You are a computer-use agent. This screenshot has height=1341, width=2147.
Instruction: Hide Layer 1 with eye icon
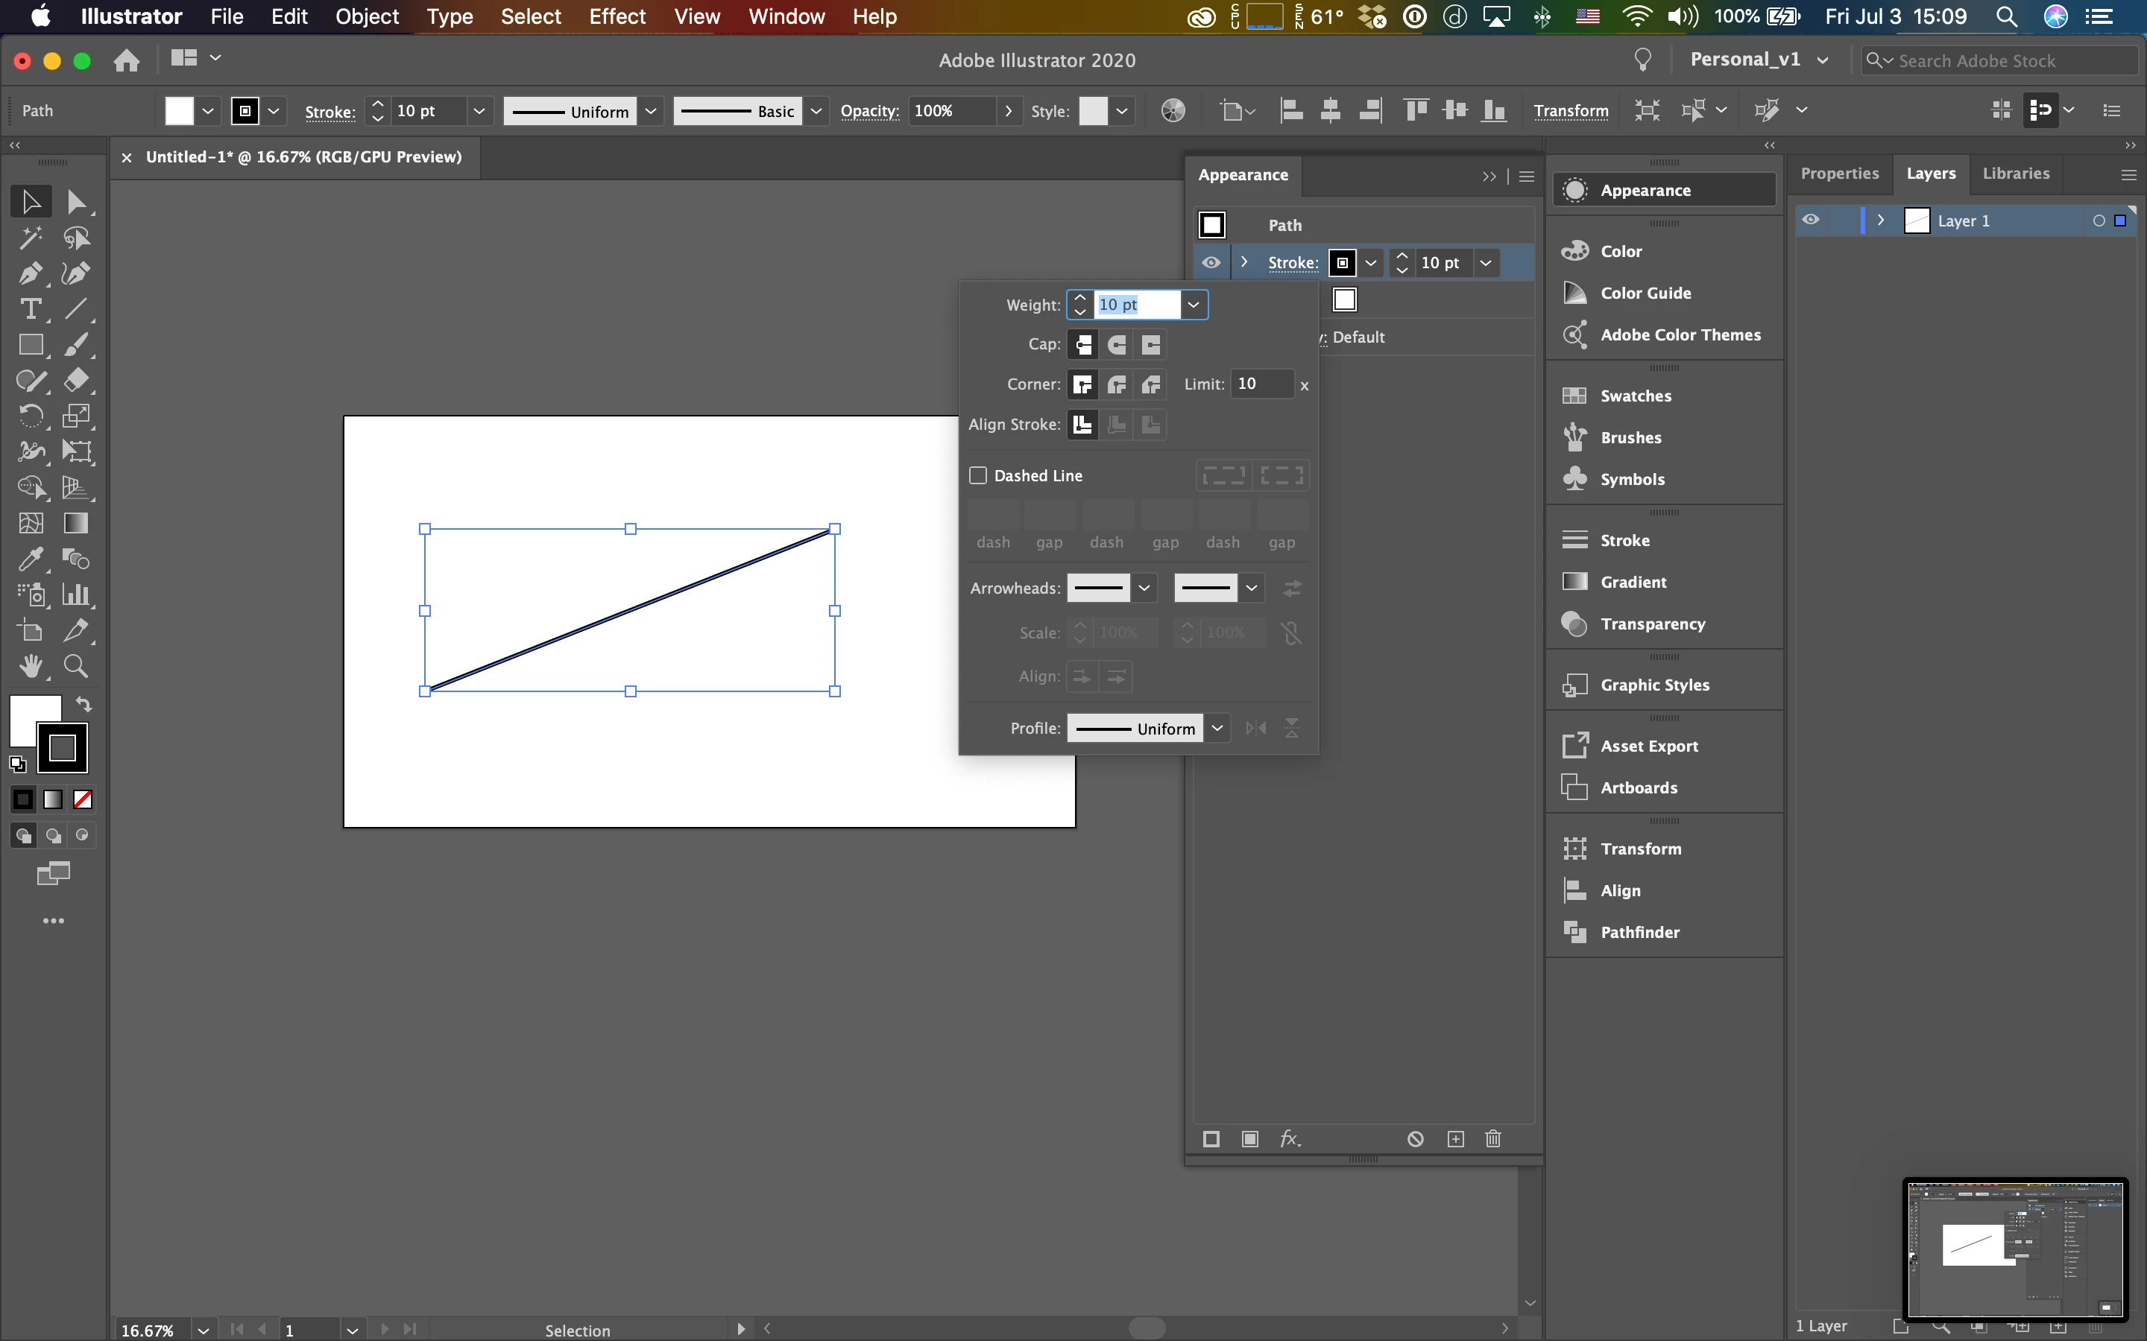coord(1811,220)
